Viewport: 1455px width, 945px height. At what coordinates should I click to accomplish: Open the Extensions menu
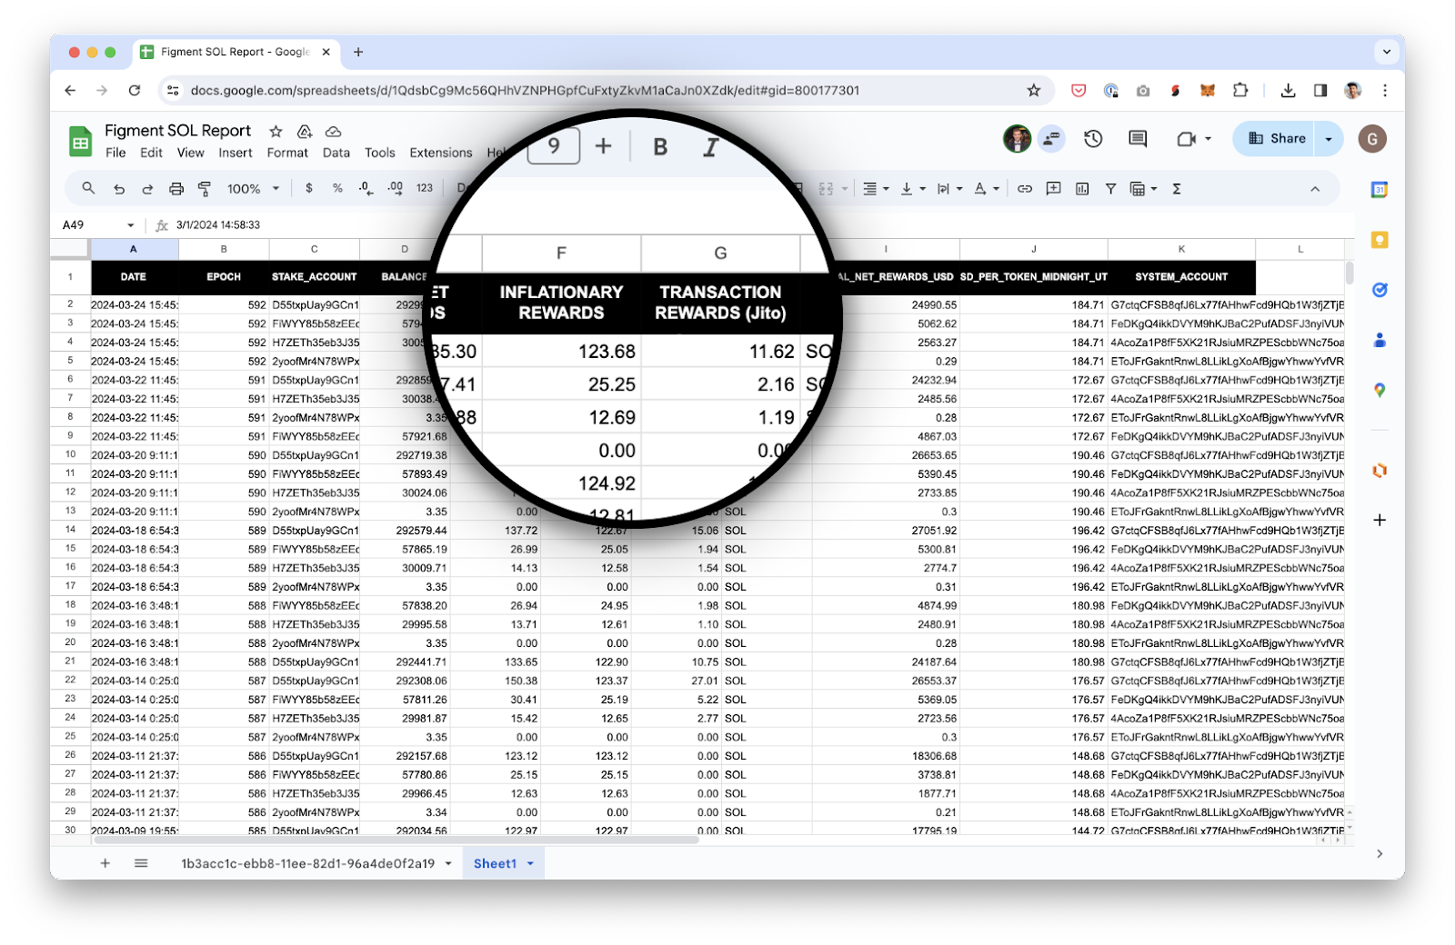tap(440, 153)
